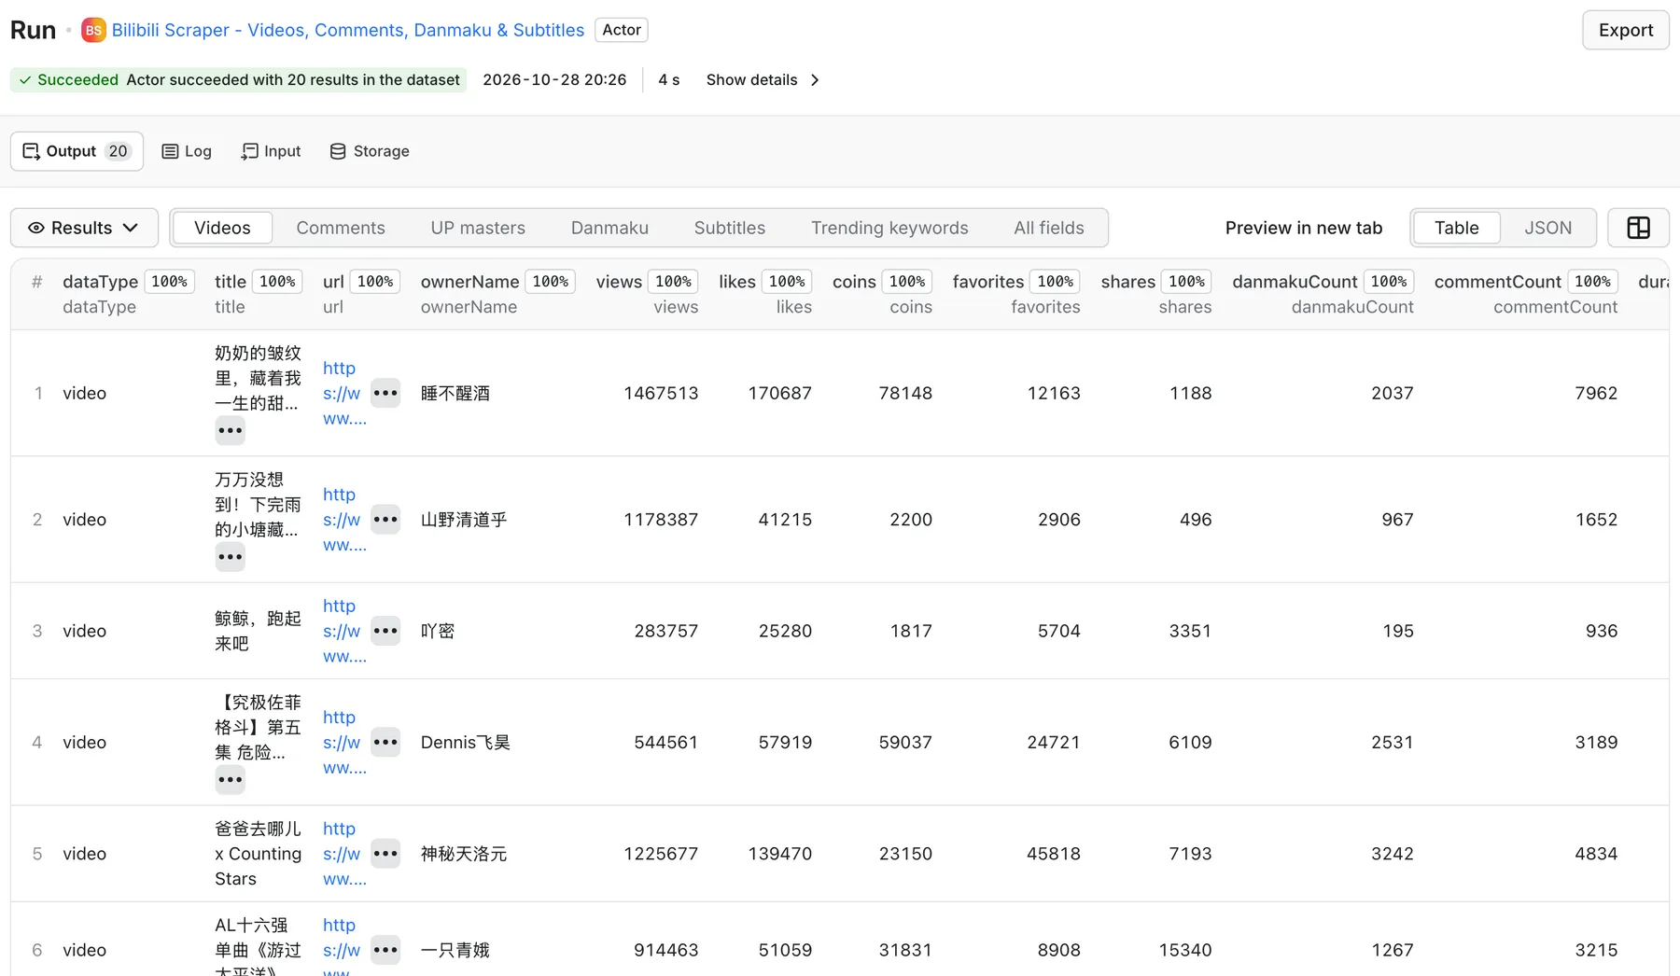Expand the url ellipsis in row 1
Viewport: 1680px width, 976px height.
click(x=385, y=393)
